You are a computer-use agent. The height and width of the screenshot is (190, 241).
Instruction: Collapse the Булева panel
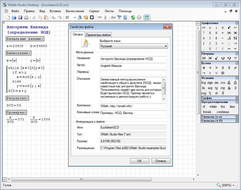click(237, 63)
